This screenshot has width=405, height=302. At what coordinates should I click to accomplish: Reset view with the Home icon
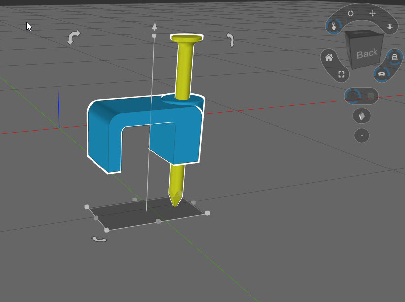tap(329, 57)
